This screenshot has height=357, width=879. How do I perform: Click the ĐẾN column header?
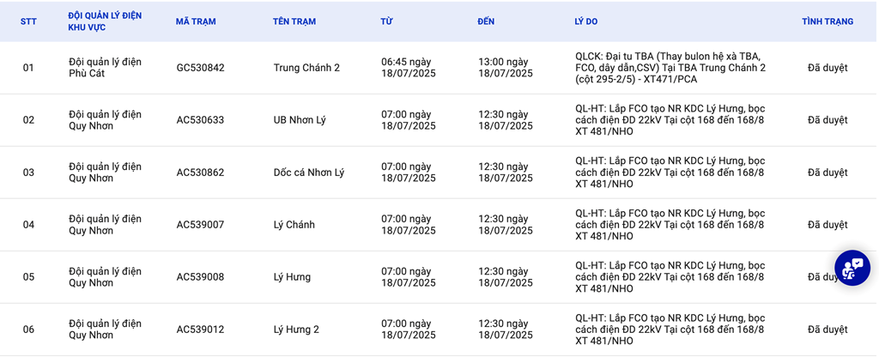coord(486,21)
